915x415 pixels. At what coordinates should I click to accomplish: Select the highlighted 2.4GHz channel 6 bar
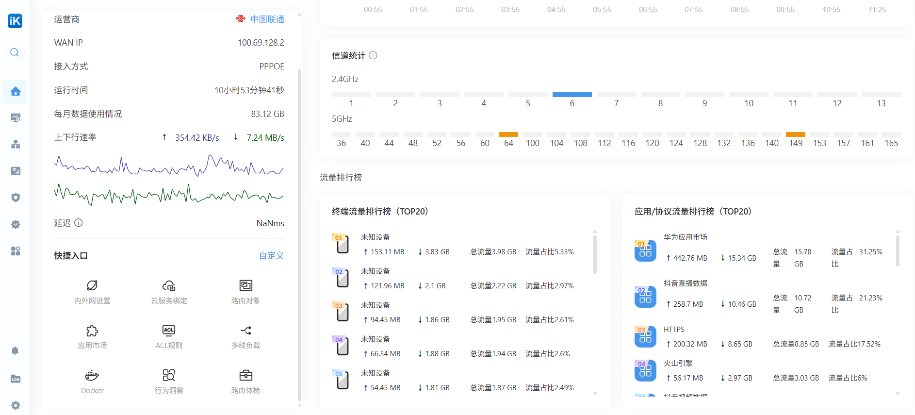[572, 95]
